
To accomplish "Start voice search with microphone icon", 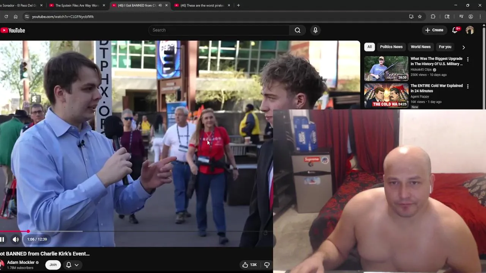I will pyautogui.click(x=315, y=30).
